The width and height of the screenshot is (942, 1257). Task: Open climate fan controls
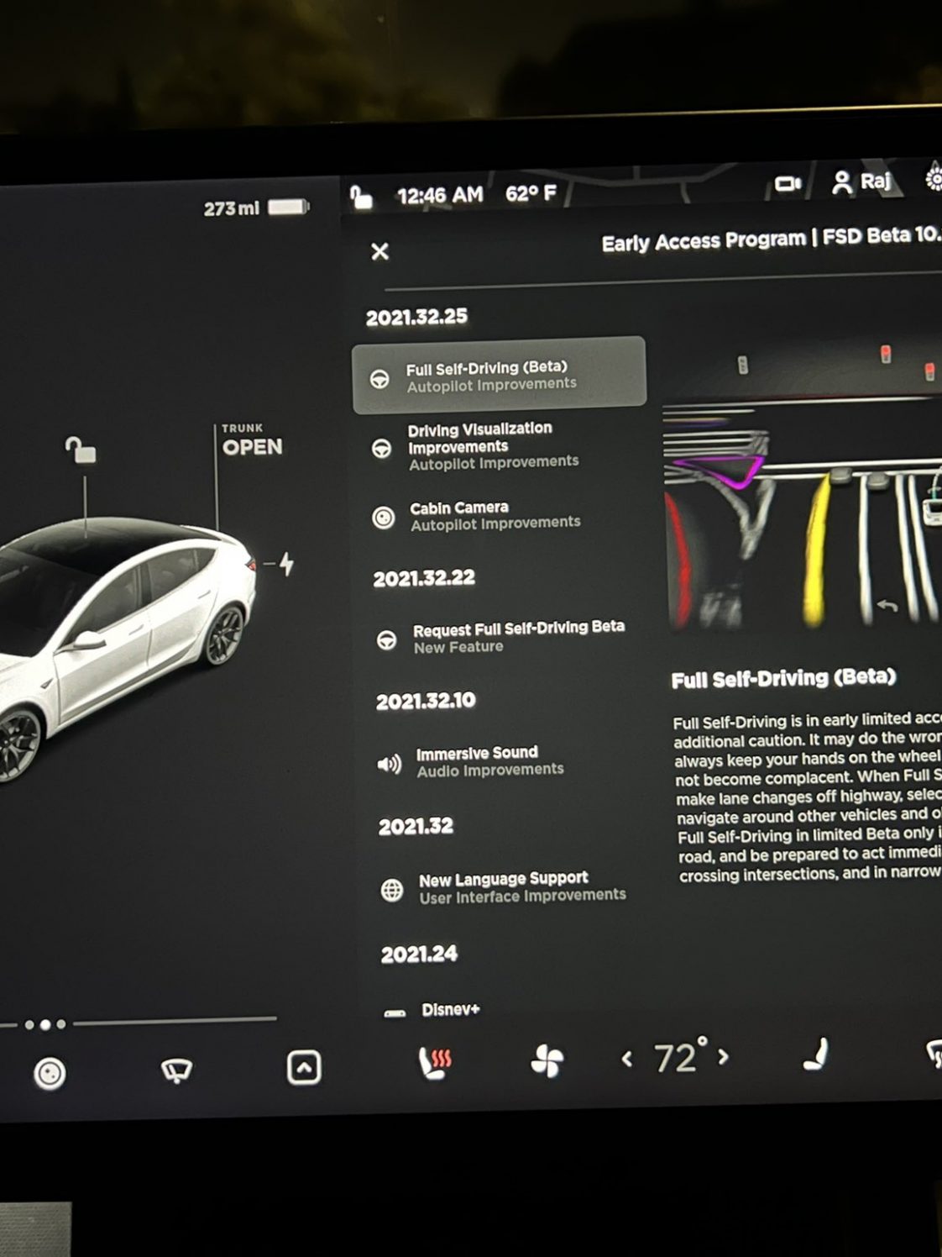547,1060
